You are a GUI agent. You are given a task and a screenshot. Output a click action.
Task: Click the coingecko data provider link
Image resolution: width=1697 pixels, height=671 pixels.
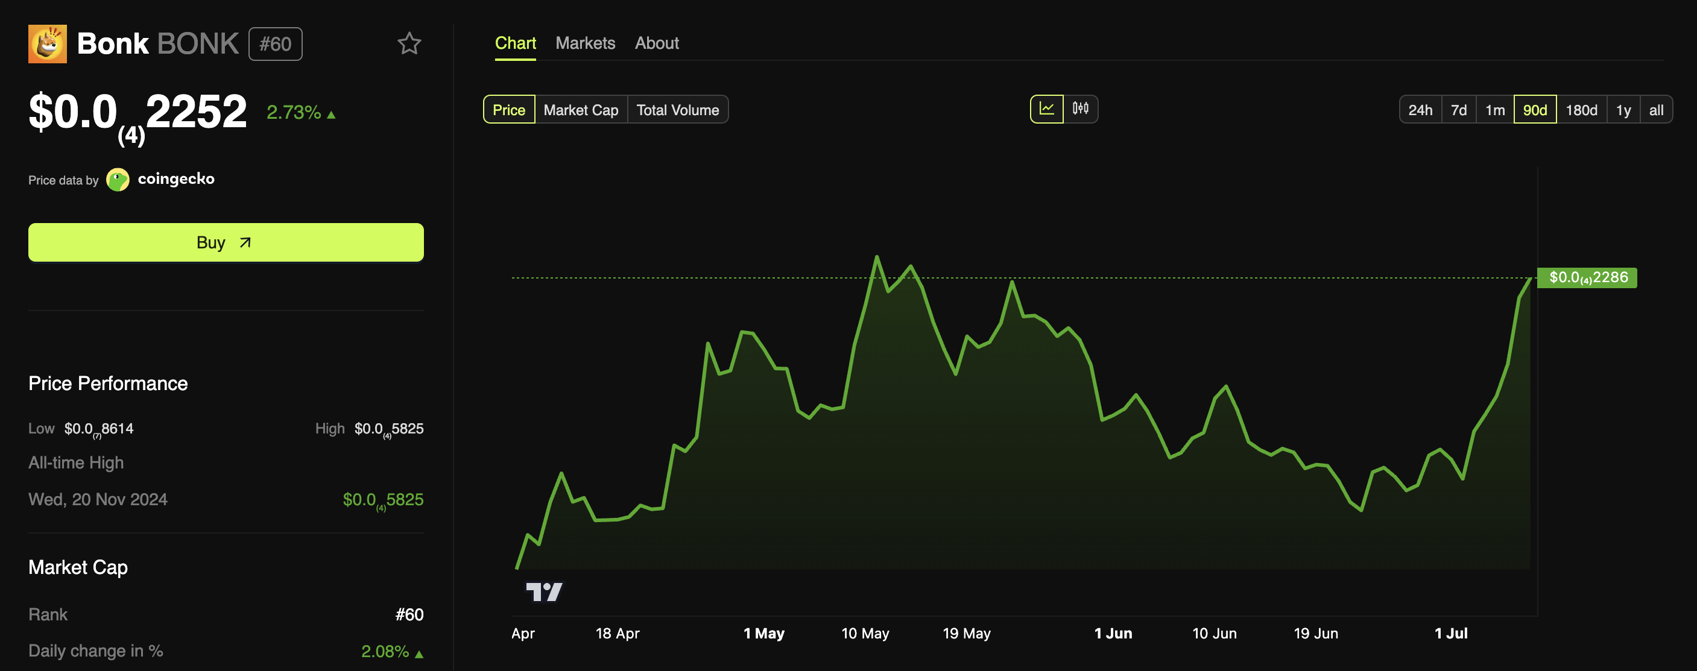[x=176, y=179]
